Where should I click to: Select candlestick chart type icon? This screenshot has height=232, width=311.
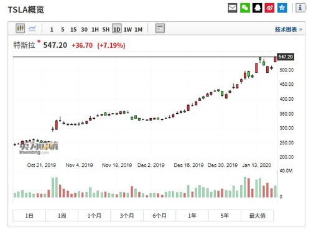21,28
